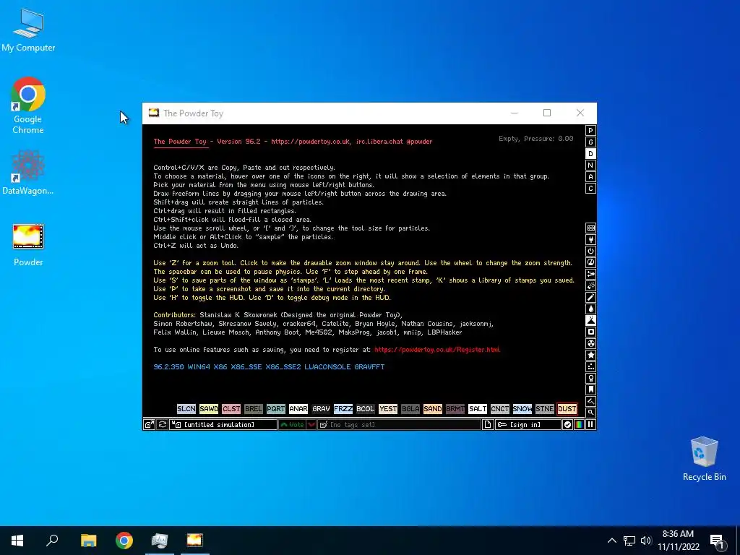Open the taskbar notification center
The height and width of the screenshot is (555, 740).
(x=717, y=541)
